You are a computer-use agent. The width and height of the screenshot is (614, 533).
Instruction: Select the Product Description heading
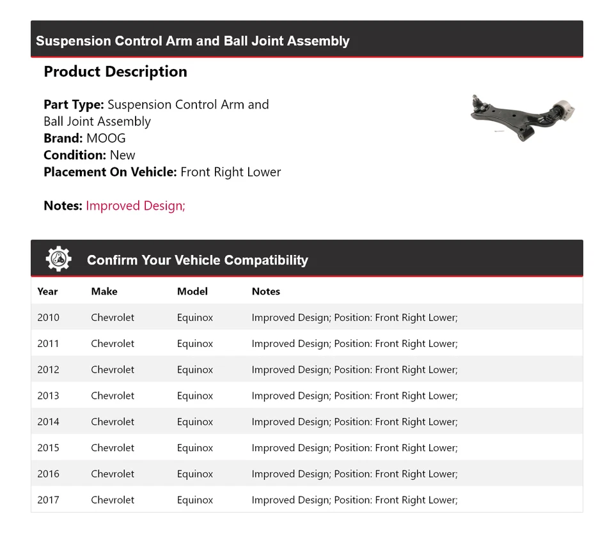[x=115, y=72]
